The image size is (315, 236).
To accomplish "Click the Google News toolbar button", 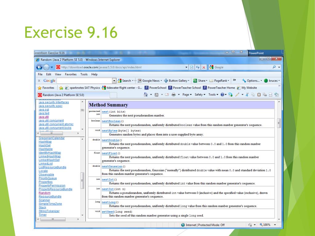I will click(150, 81).
